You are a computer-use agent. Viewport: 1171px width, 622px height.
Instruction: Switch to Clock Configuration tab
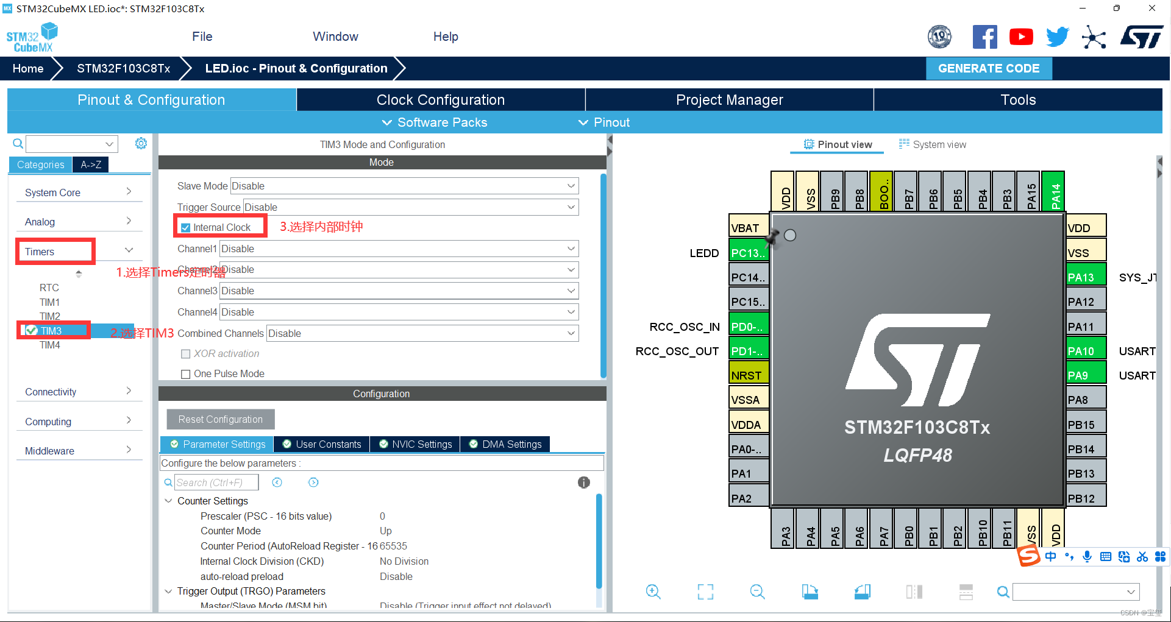[441, 100]
